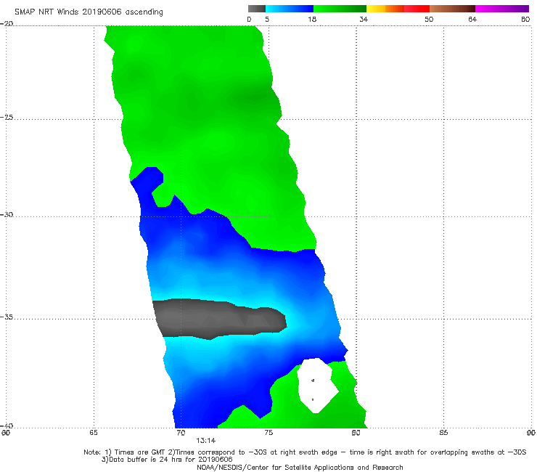537x472 pixels.
Task: Click the 'Note: 1) Times are GMT' line
Action: 305,452
